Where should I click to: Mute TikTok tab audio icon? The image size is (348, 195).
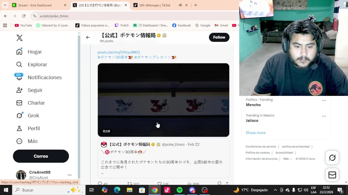[180, 5]
